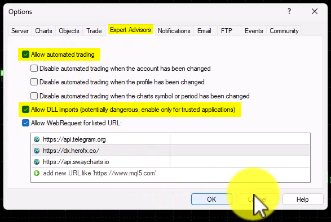This screenshot has height=222, width=331.
Task: Confirm settings with OK button
Action: point(211,200)
